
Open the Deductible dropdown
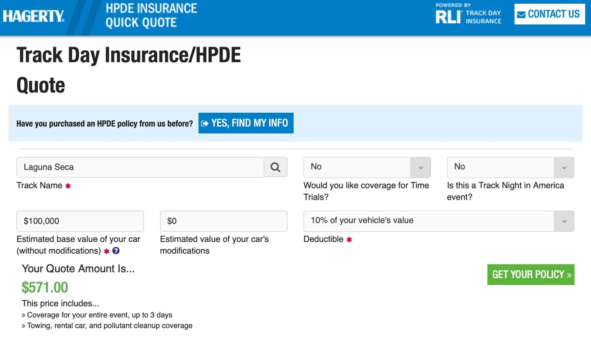click(x=438, y=221)
